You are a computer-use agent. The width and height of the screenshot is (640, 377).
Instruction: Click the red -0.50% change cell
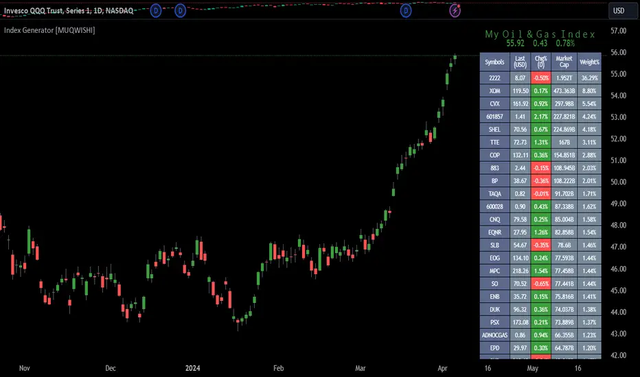541,78
